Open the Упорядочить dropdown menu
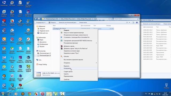The image size is (171, 96). 41,22
